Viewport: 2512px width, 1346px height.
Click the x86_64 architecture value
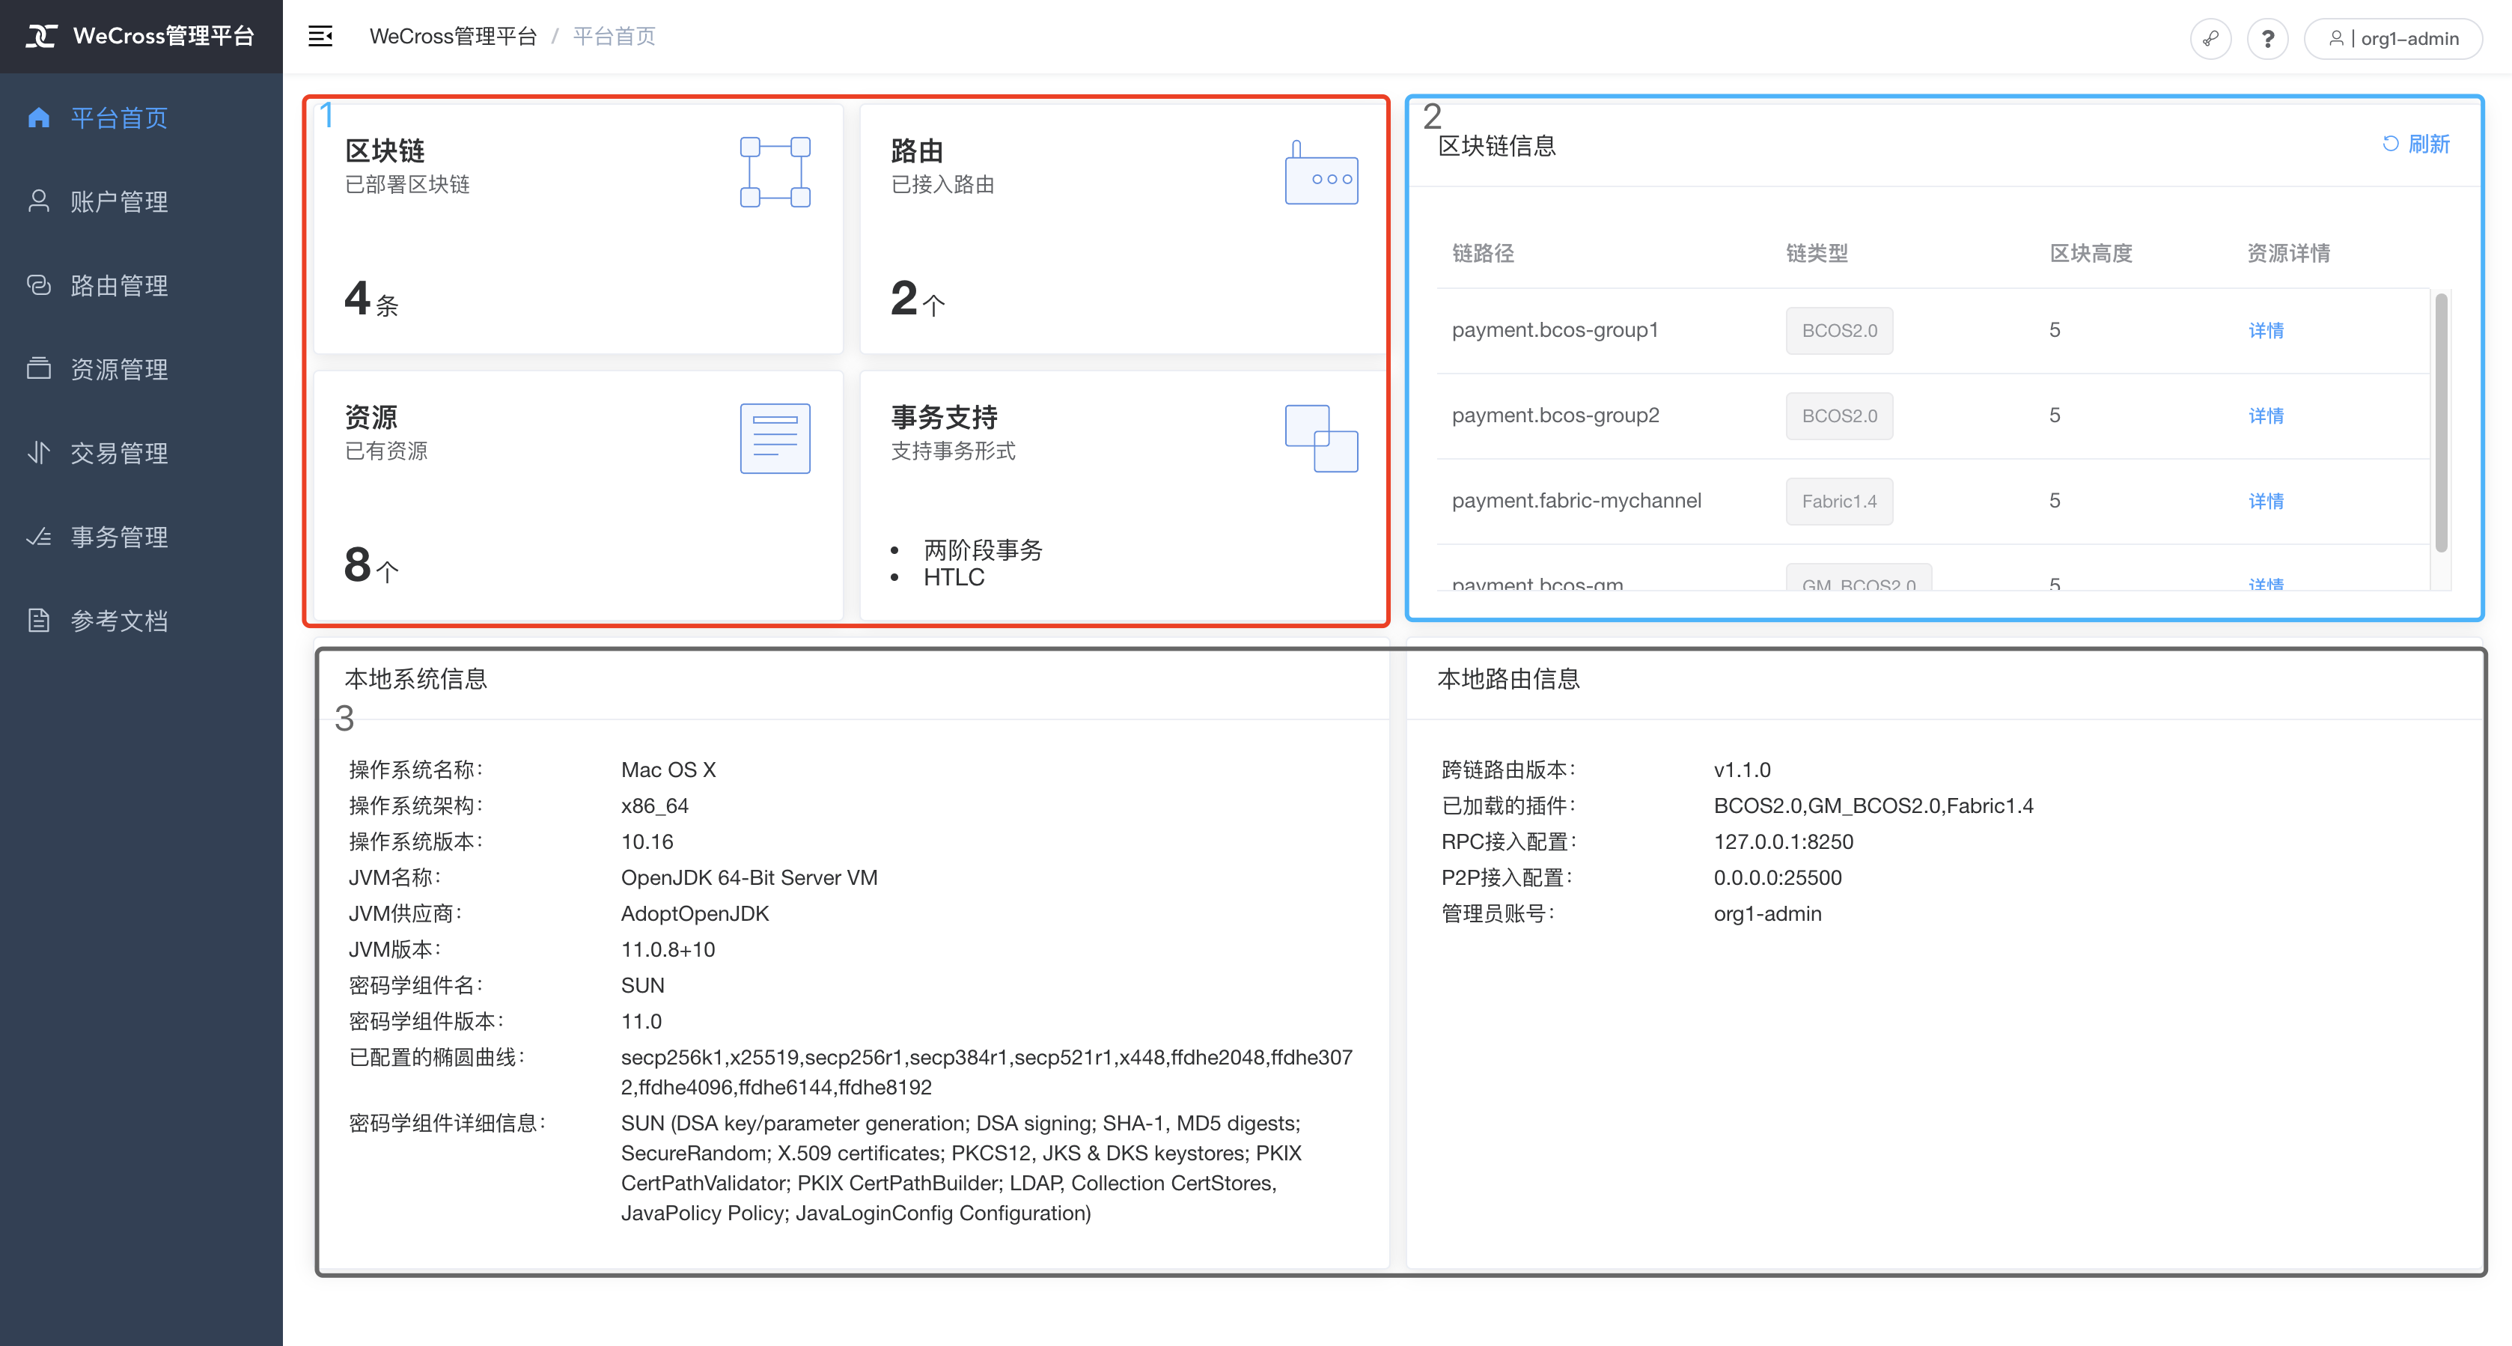pos(654,806)
